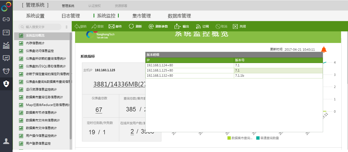Open 用户登录信息监控 in the report list

click(x=38, y=144)
